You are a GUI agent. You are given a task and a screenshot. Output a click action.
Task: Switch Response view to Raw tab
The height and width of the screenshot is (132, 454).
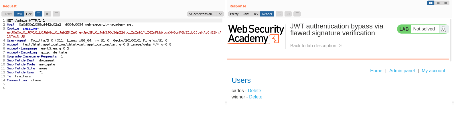click(x=245, y=14)
